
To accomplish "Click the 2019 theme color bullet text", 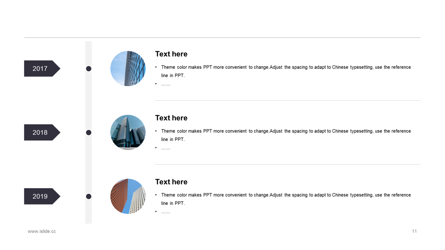I will pyautogui.click(x=286, y=199).
